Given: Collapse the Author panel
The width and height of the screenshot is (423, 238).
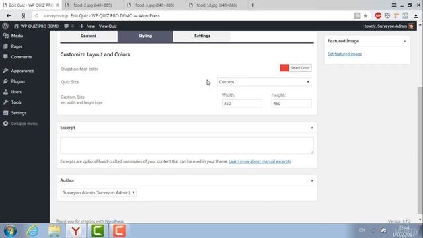Looking at the screenshot, I should click(312, 180).
